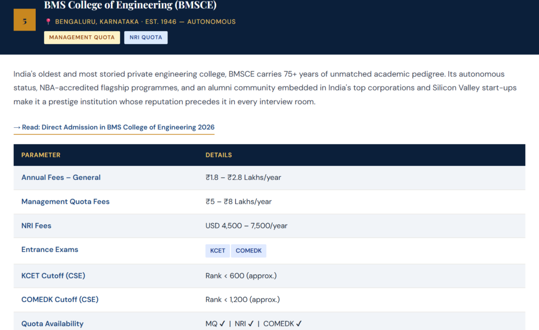Click the NRI Fees row label
539x330 pixels.
pos(36,226)
